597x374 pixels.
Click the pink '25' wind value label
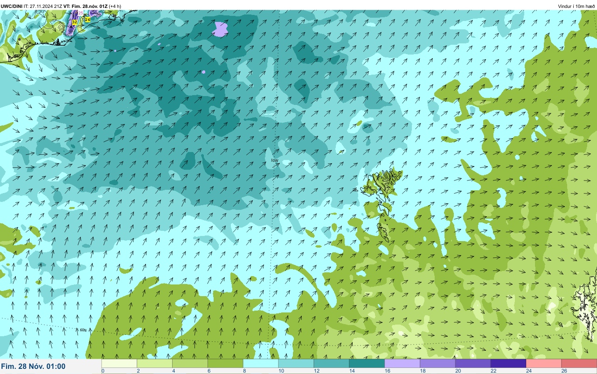point(81,13)
